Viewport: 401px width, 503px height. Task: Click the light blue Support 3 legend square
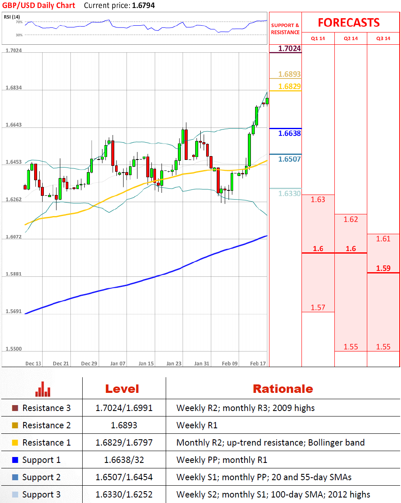point(15,495)
